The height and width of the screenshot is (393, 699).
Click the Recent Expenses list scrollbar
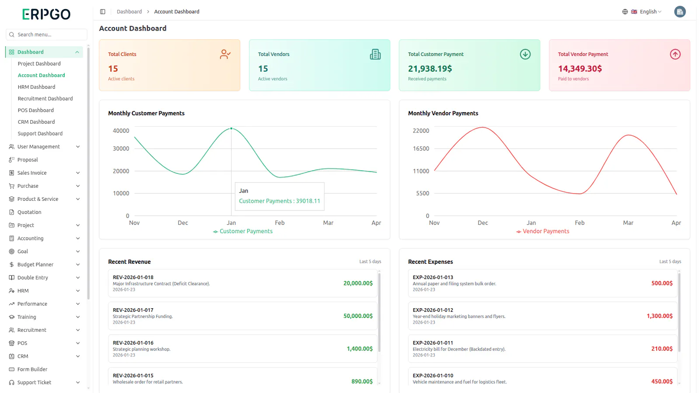(679, 312)
